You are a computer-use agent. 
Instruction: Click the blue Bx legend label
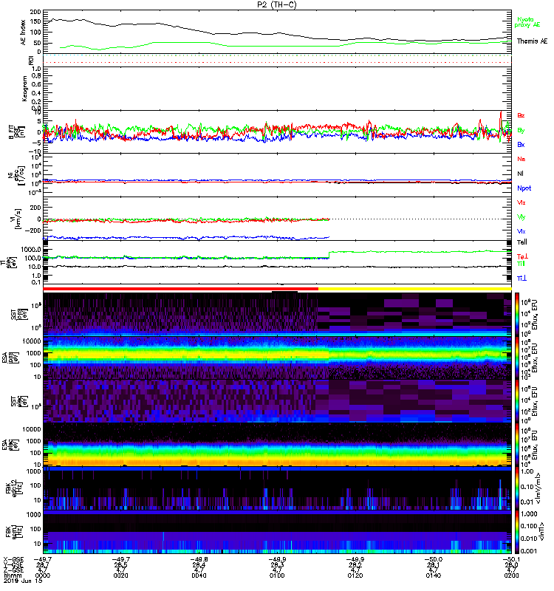521,144
